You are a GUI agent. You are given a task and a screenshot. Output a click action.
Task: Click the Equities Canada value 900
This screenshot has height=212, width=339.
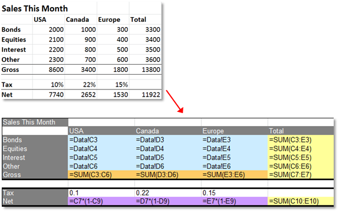tap(90, 39)
